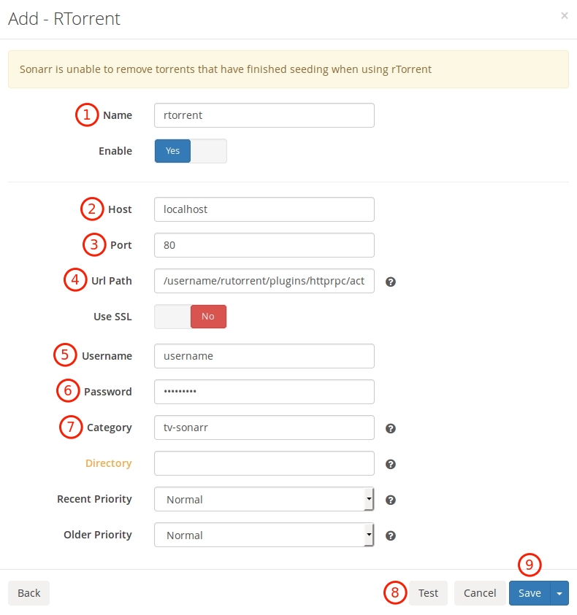Click the help icon beside Directory
Viewport: 577px width, 615px height.
point(391,464)
